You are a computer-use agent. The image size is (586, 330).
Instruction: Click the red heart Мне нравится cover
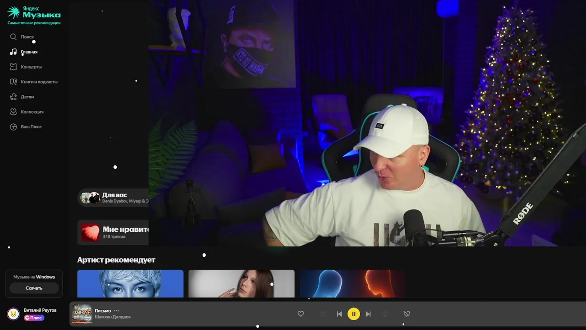click(x=90, y=232)
